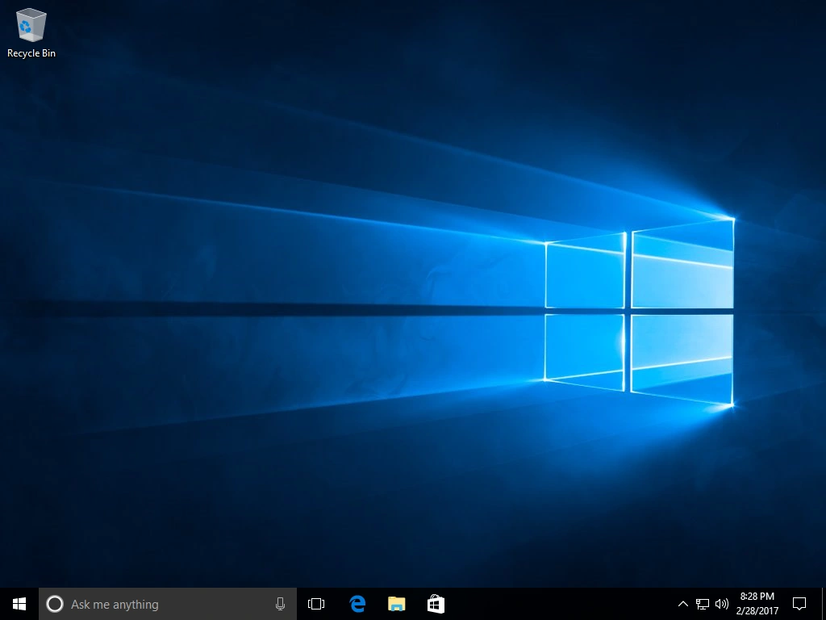Viewport: 826px width, 620px height.
Task: Click the time 8:28 PM display
Action: pyautogui.click(x=757, y=597)
